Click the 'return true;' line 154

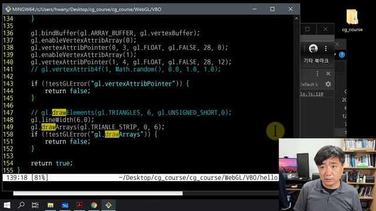pos(52,163)
